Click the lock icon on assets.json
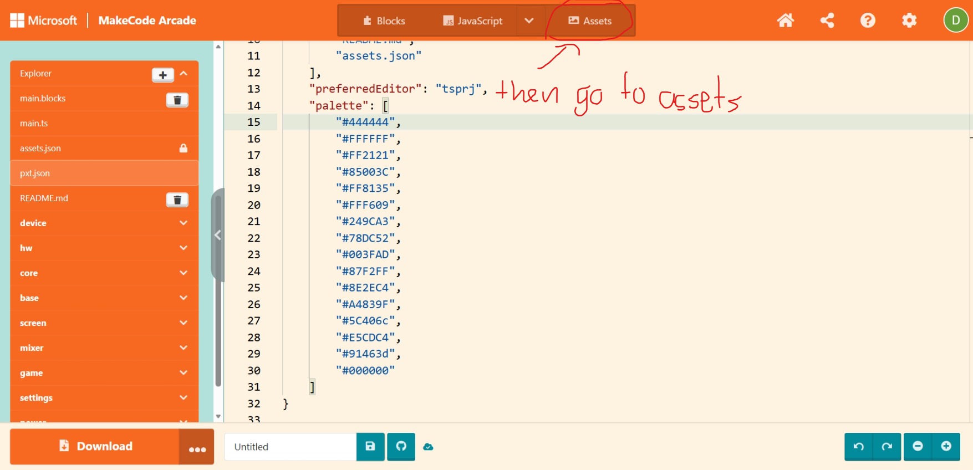This screenshot has height=470, width=973. (x=184, y=148)
